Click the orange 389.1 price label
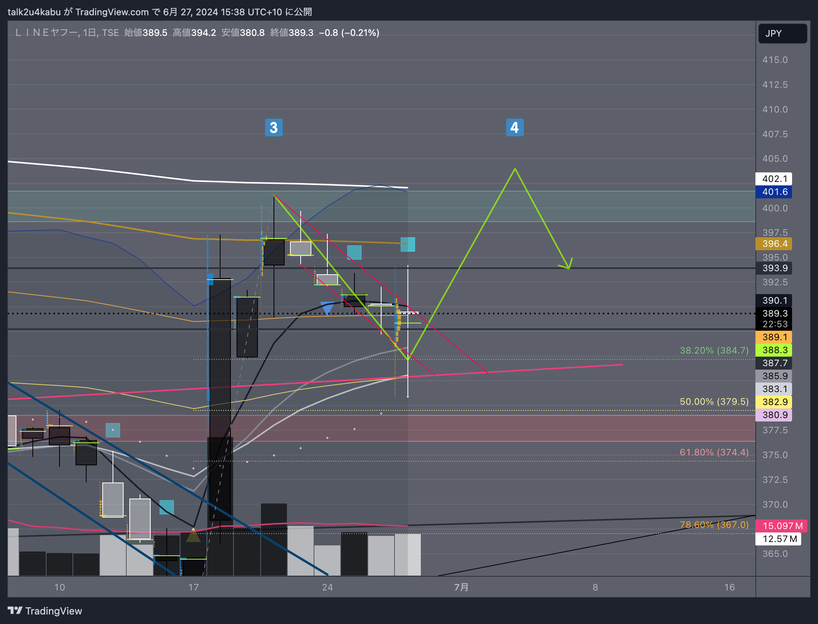Screen dimensions: 818x624 [x=774, y=337]
